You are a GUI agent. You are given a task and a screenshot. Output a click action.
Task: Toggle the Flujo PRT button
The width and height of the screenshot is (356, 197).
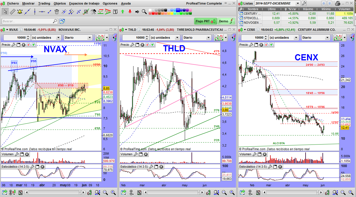coord(206,21)
